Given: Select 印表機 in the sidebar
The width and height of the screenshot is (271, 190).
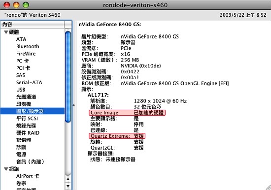Looking at the screenshot, I should [24, 104].
